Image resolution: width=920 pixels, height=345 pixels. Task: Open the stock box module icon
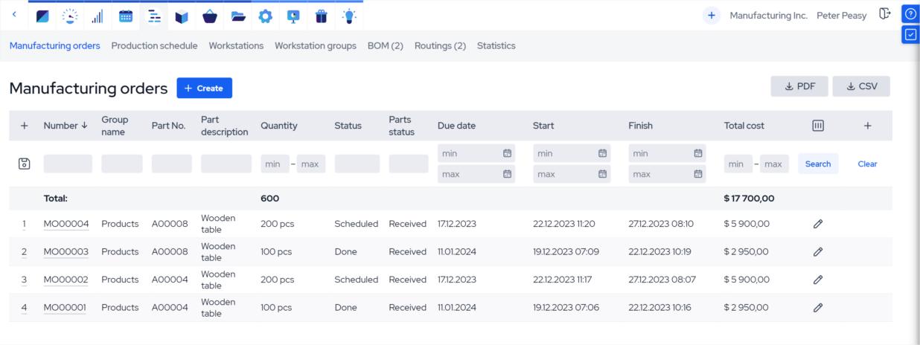point(182,16)
